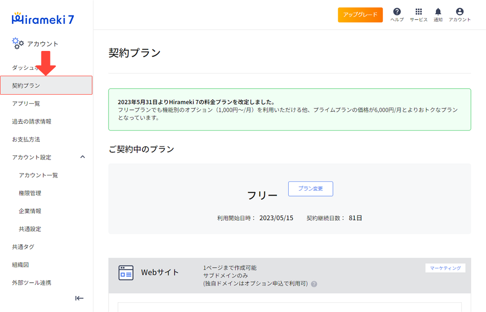This screenshot has height=312, width=486.
Task: Open アカウント一覧 submenu item
Action: 38,175
